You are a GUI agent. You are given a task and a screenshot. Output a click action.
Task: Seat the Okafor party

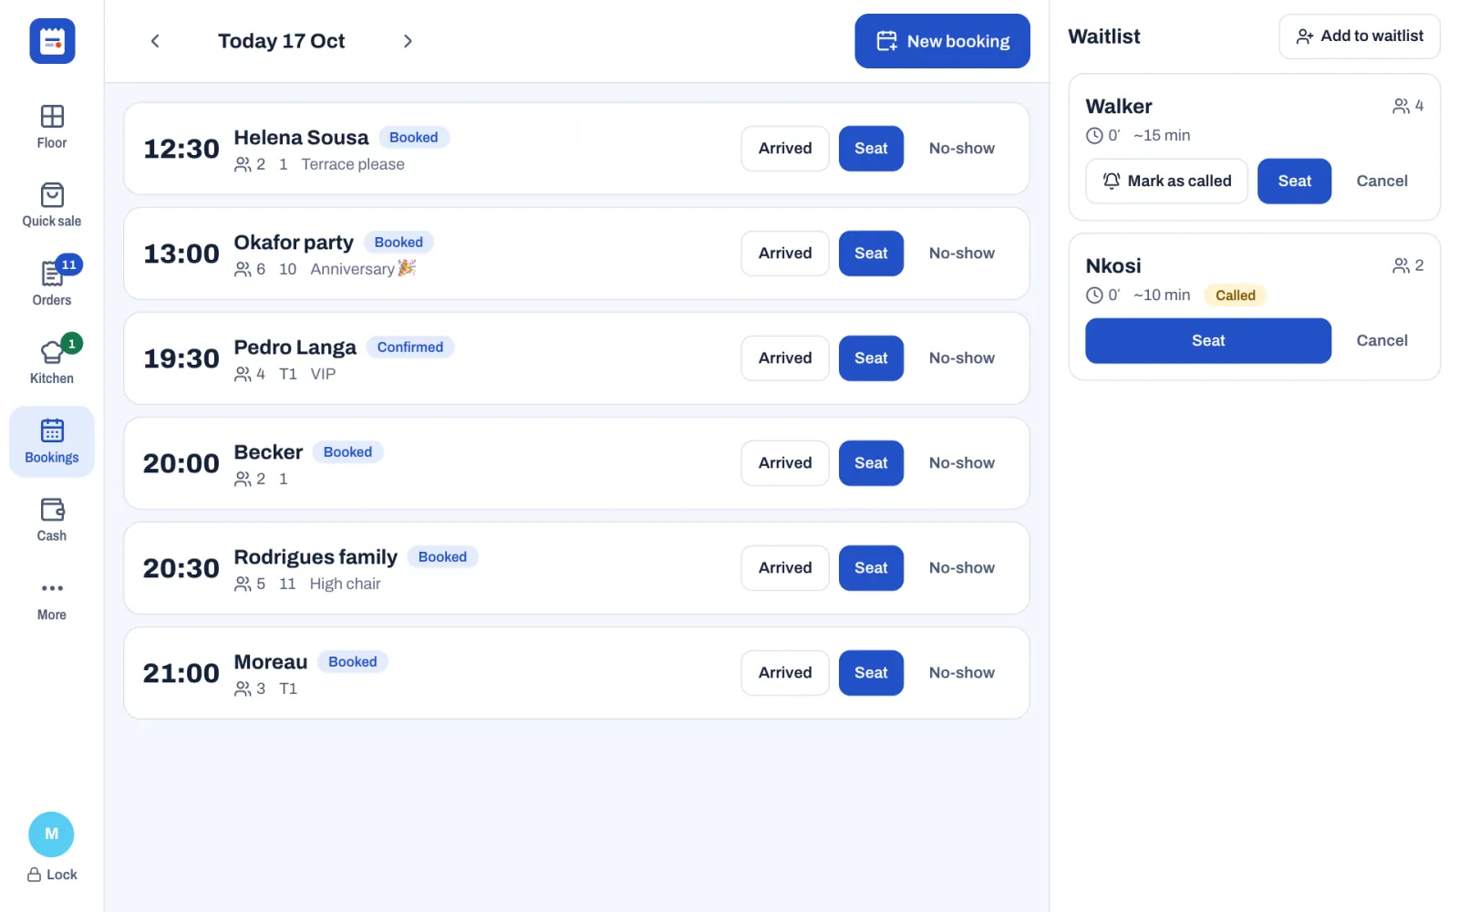tap(871, 254)
